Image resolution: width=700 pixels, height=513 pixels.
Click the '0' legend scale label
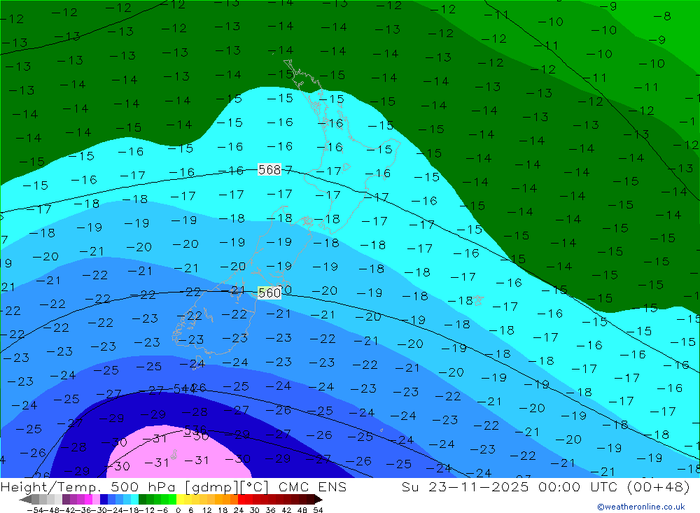(178, 510)
